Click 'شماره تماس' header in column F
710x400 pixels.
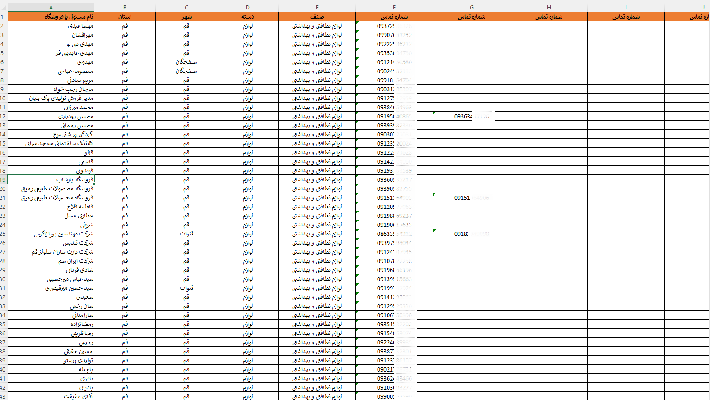click(394, 17)
